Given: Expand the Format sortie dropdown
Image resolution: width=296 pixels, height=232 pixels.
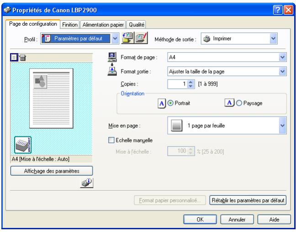Looking at the screenshot, I should tap(282, 71).
